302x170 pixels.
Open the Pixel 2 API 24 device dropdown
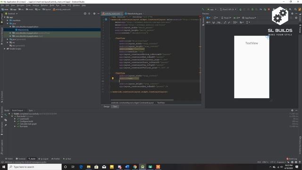[x=228, y=9]
